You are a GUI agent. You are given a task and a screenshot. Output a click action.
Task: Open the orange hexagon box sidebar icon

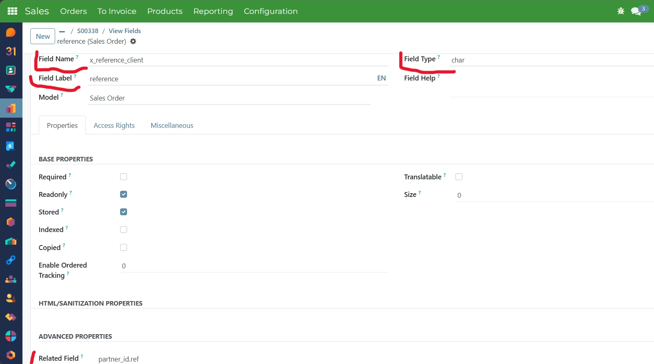(x=11, y=222)
